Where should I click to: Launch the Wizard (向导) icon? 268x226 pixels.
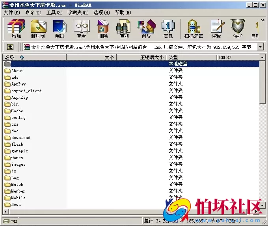146,28
